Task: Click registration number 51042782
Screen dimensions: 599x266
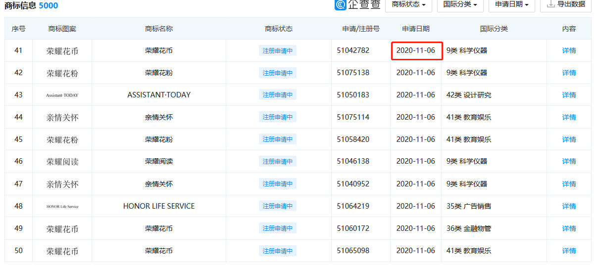Action: pyautogui.click(x=353, y=50)
